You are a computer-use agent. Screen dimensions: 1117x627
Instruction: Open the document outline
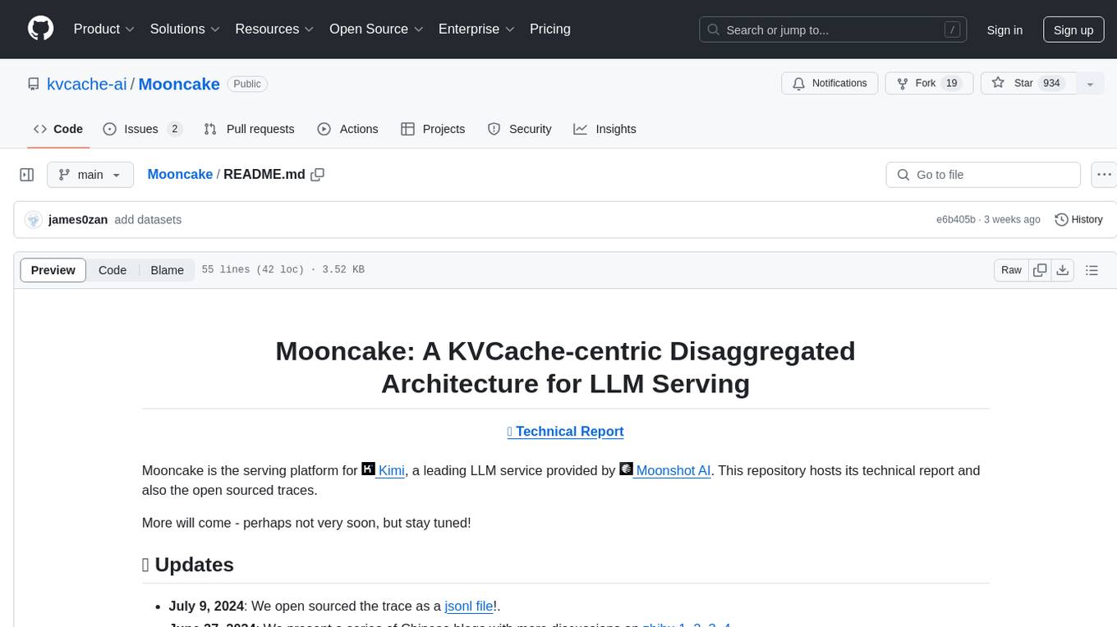tap(1092, 270)
